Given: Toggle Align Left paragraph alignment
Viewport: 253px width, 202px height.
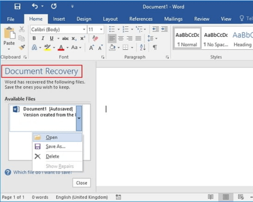Looking at the screenshot, I should (x=112, y=38).
